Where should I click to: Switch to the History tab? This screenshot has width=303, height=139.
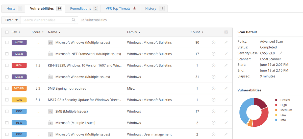[x=154, y=8]
